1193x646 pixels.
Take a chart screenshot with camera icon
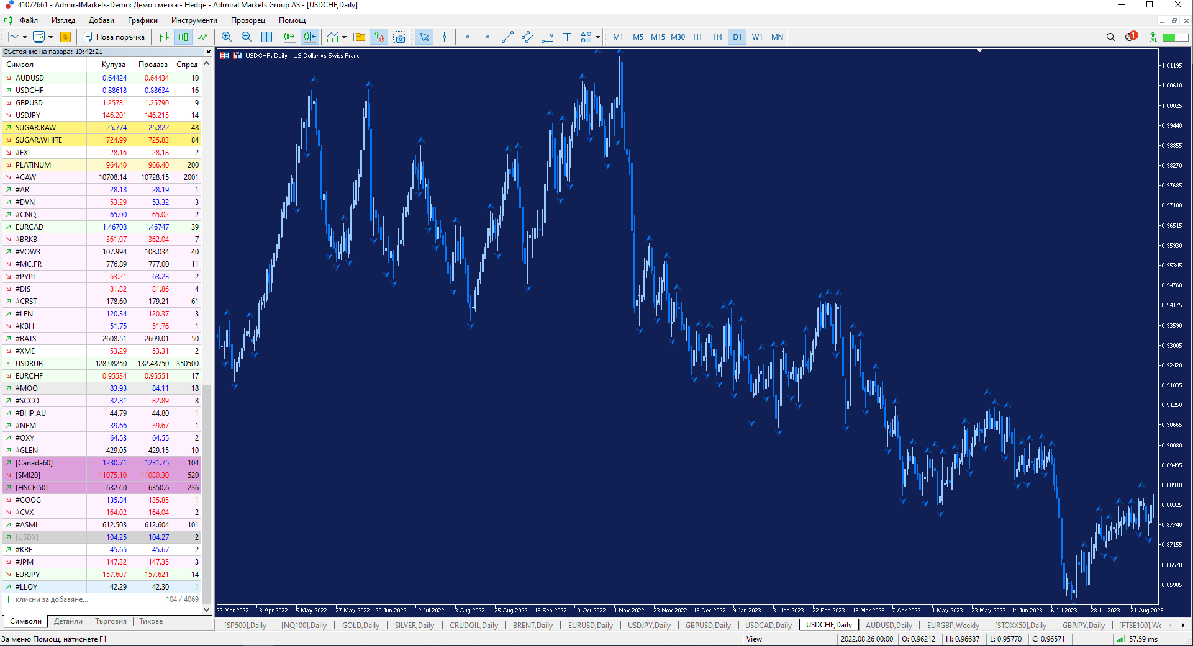[x=399, y=37]
